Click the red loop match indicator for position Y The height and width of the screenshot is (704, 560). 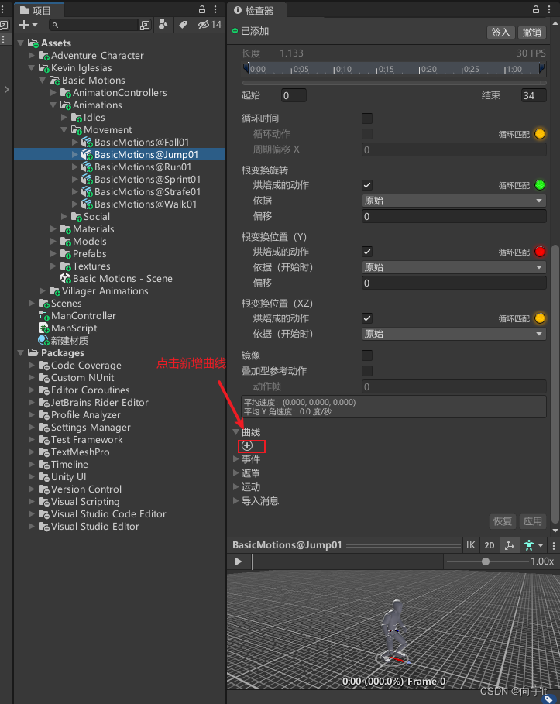pyautogui.click(x=540, y=252)
